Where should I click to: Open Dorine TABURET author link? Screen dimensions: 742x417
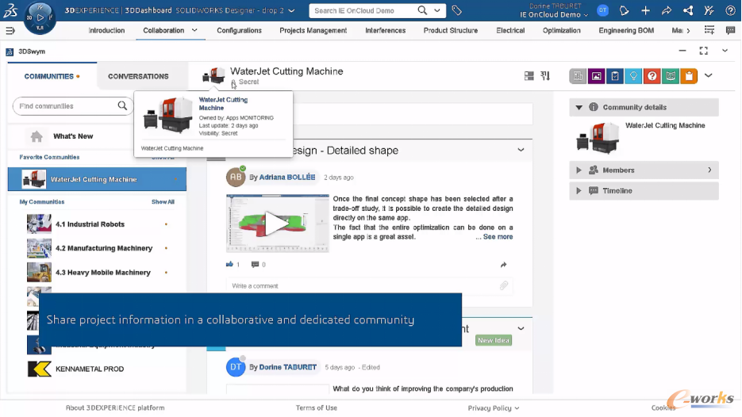coord(288,367)
